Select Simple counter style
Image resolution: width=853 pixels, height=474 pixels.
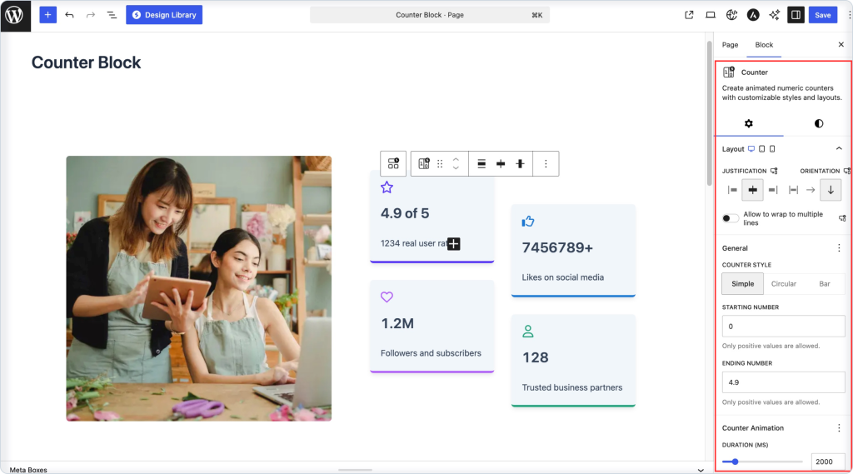742,283
